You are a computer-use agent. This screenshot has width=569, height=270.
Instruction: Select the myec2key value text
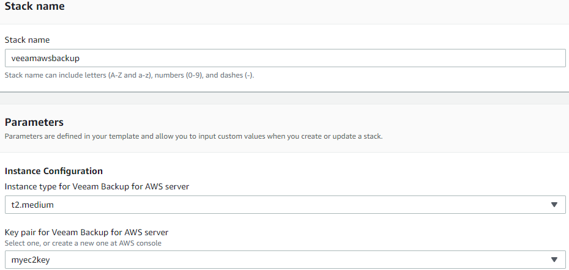[x=31, y=260]
